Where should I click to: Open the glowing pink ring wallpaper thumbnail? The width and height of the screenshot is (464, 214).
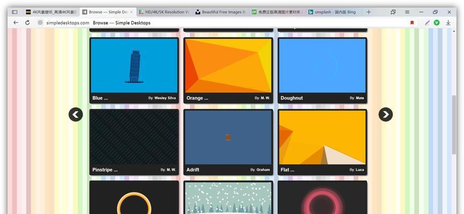point(322,198)
